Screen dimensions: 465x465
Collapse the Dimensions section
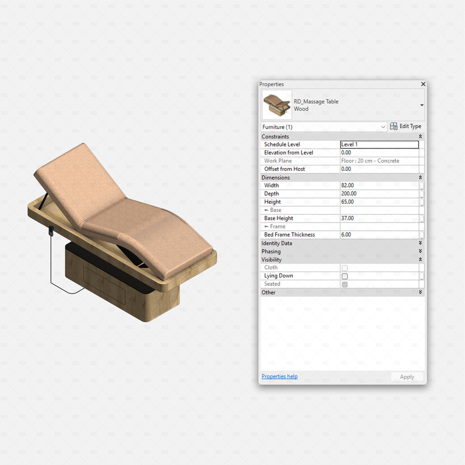(420, 177)
